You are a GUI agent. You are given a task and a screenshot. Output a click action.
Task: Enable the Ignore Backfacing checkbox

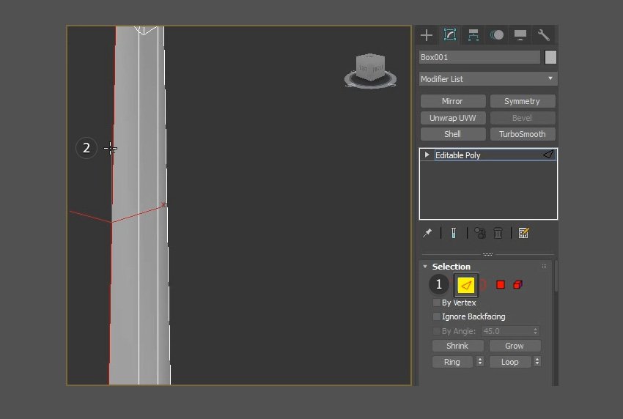tap(437, 316)
